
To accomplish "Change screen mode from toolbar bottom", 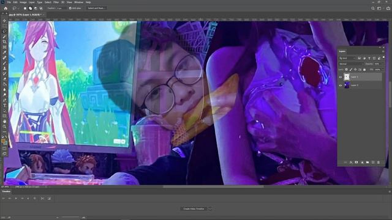I will [x=4, y=153].
